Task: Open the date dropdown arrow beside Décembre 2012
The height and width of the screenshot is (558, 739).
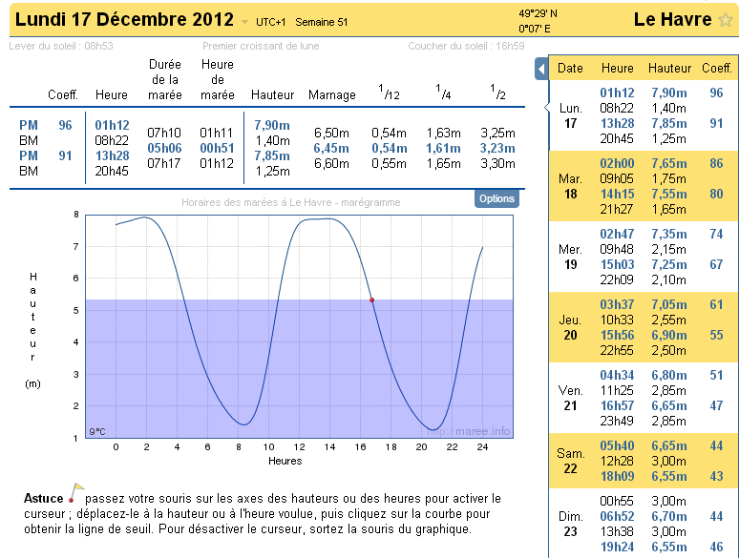Action: pos(244,22)
